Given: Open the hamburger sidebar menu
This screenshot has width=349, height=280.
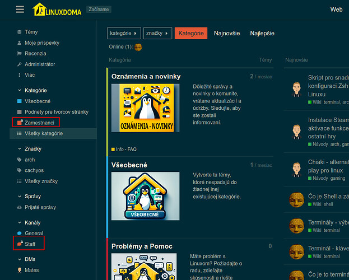Looking at the screenshot, I should [20, 10].
